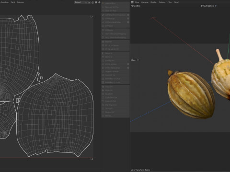Open the viewport Panel menu

pyautogui.click(x=176, y=2)
